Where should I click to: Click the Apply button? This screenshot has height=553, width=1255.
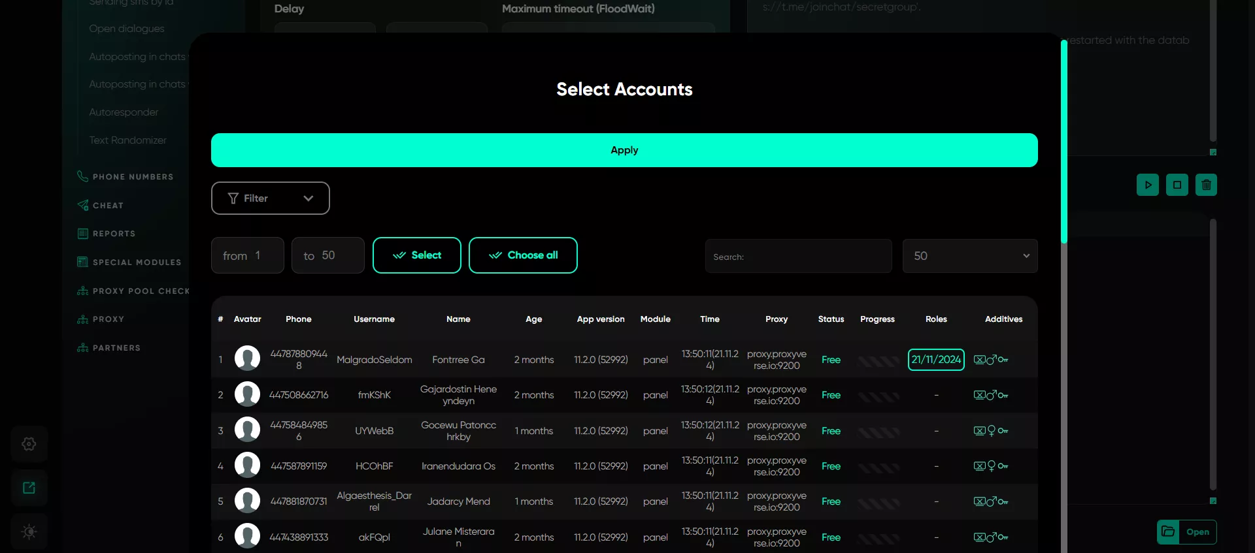tap(624, 150)
